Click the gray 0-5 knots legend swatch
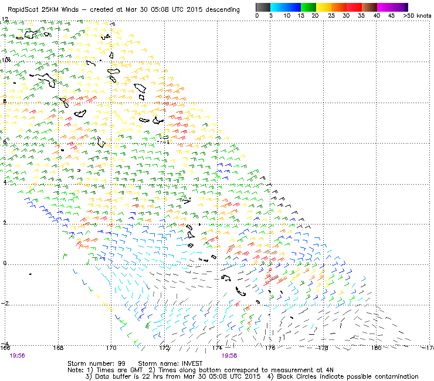This screenshot has width=434, height=381. pyautogui.click(x=263, y=7)
